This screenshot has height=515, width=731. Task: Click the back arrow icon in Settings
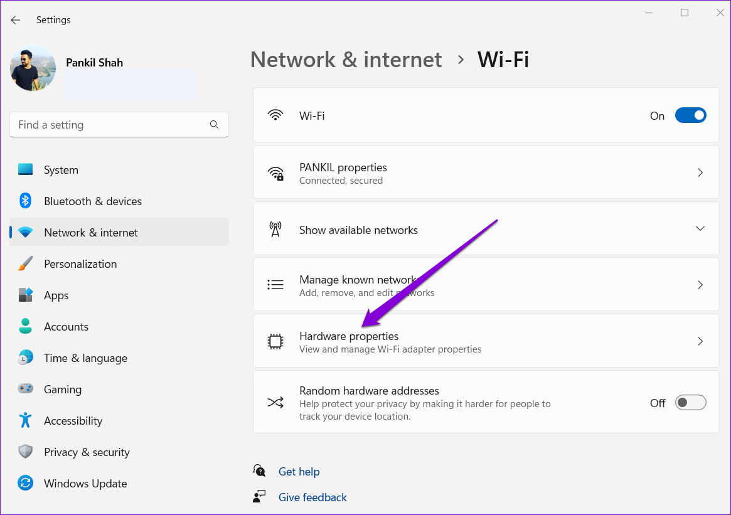[16, 20]
